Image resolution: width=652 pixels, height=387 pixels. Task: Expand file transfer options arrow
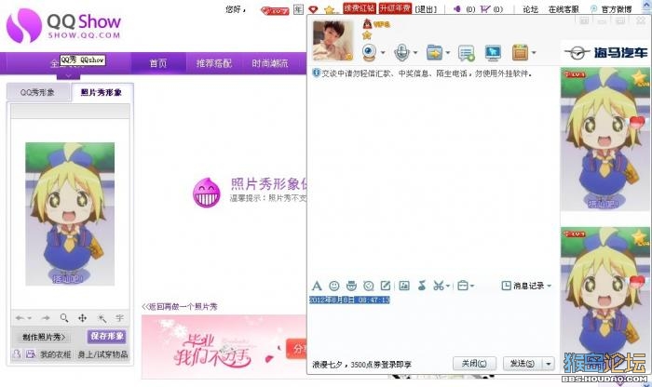447,53
